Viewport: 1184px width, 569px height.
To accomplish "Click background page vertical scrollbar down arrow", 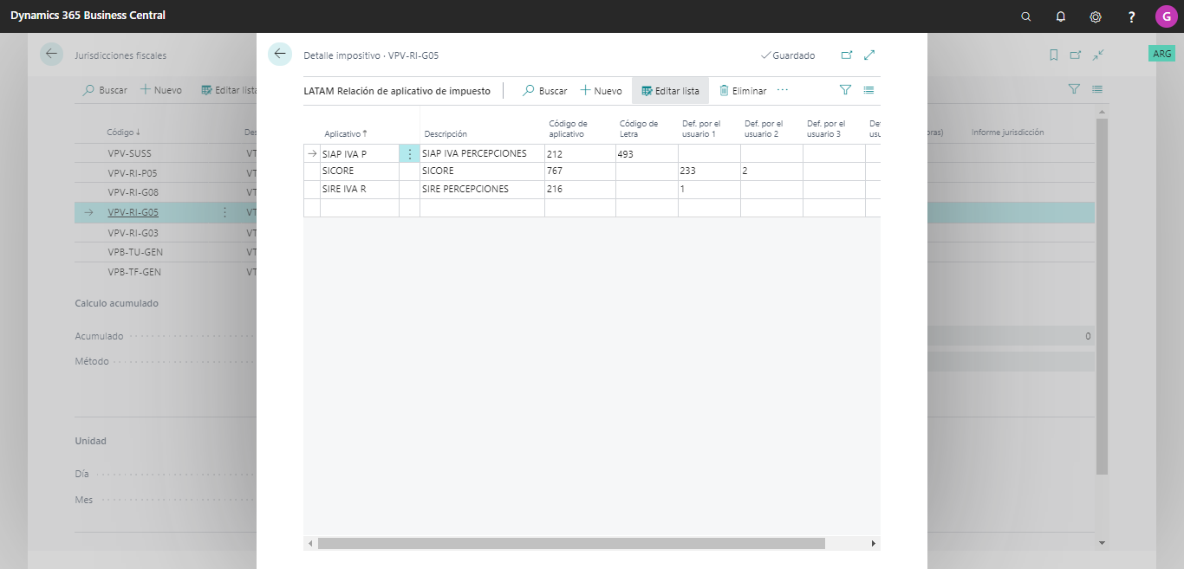I will coord(1102,543).
